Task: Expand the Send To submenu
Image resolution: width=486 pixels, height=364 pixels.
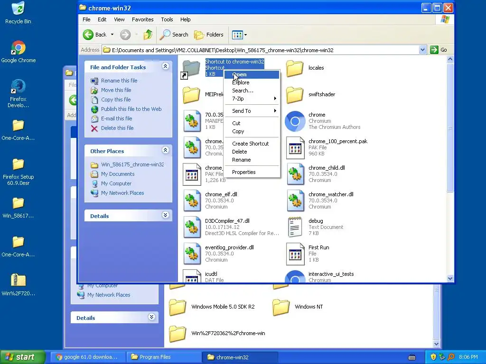Action: [x=252, y=111]
